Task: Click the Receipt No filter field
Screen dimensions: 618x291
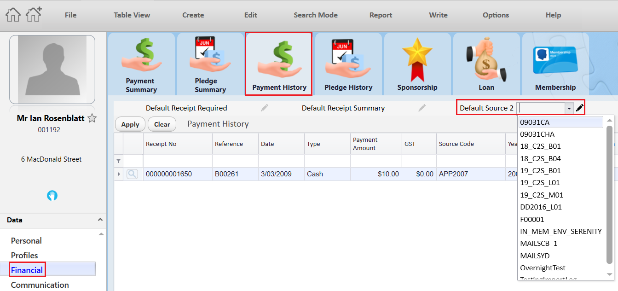Action: (178, 161)
